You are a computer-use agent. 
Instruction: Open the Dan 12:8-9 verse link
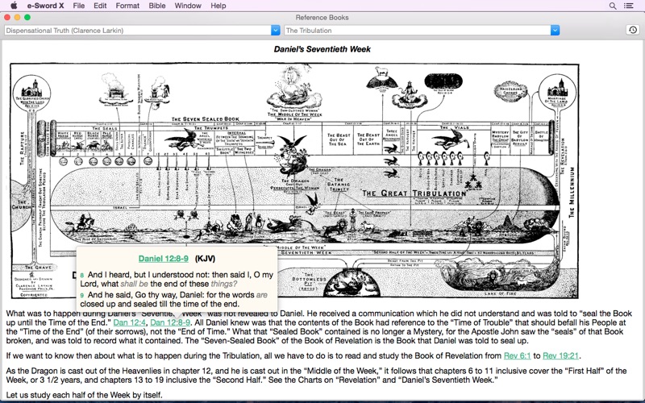(x=170, y=323)
